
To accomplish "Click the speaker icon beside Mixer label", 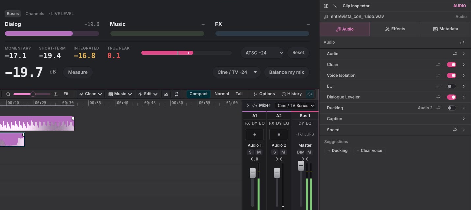I will coord(255,106).
